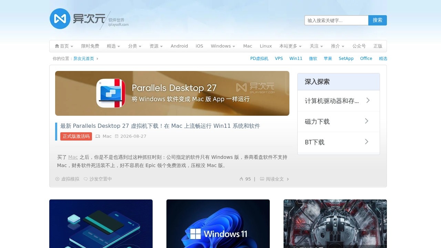Screen dimensions: 441x248
Task: Click the 异次元首页 breadcrumb link
Action: (84, 59)
